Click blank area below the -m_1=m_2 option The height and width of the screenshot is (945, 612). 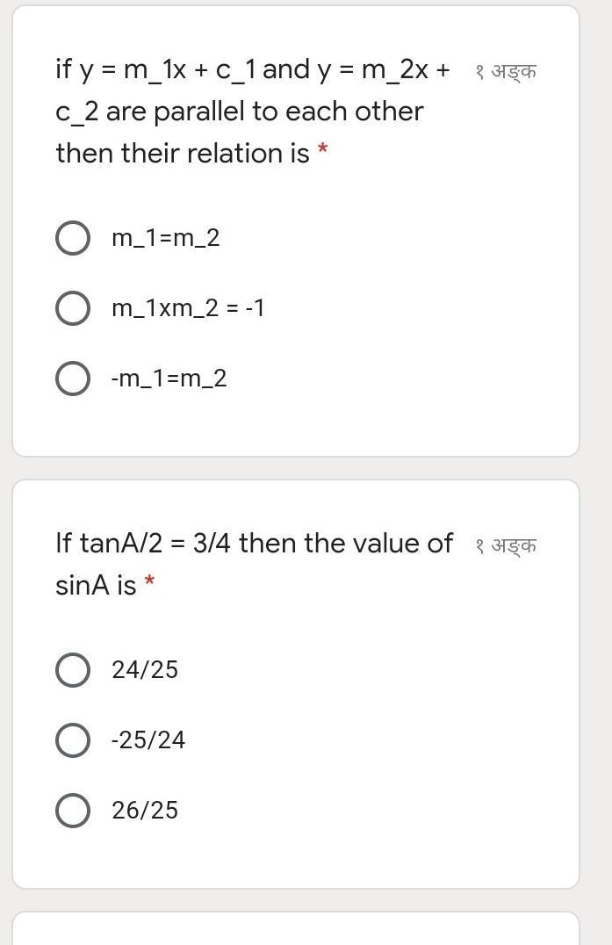(x=296, y=426)
